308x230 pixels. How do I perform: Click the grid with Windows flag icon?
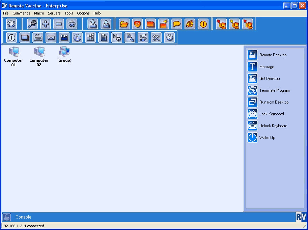[x=90, y=37]
